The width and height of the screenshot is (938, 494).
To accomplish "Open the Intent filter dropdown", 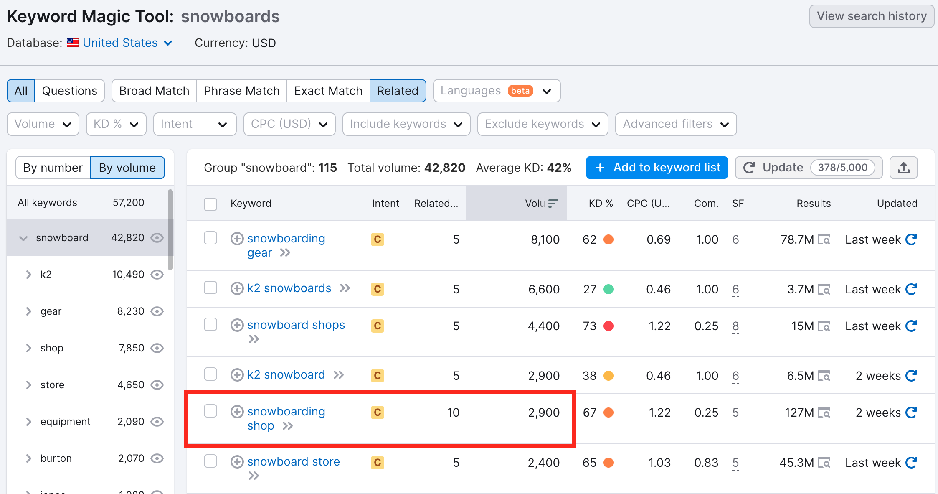I will coord(195,124).
